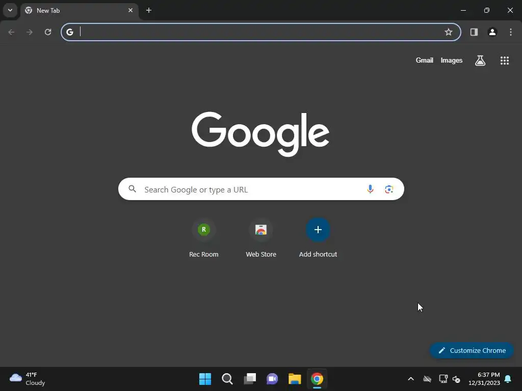Open File Explorer from the taskbar

(295, 379)
